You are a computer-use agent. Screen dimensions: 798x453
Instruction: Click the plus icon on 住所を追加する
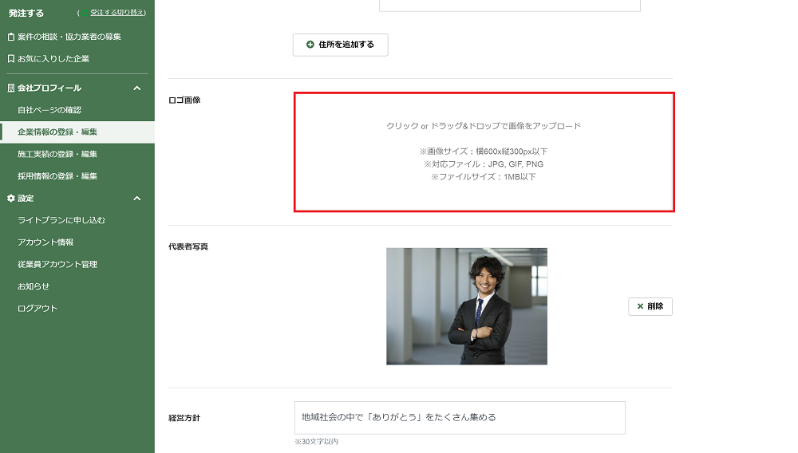[310, 45]
